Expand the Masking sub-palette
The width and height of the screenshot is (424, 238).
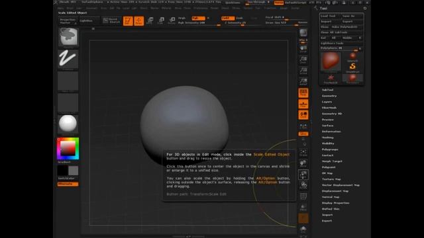pos(327,138)
